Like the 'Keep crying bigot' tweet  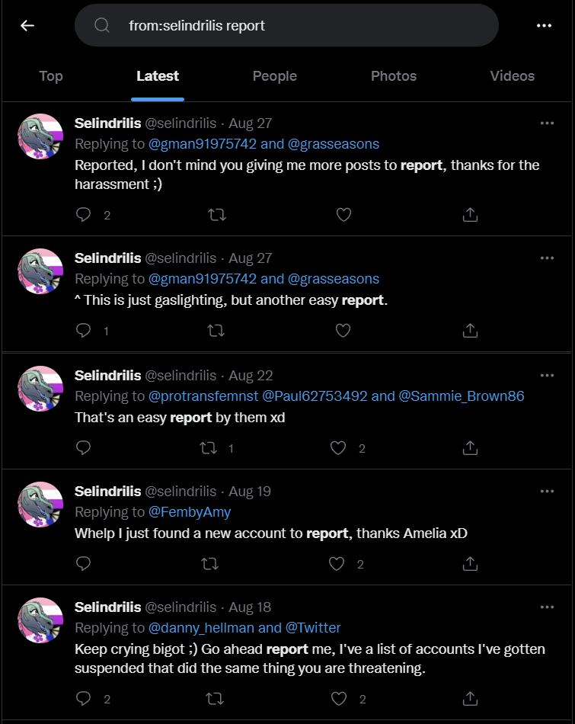339,699
